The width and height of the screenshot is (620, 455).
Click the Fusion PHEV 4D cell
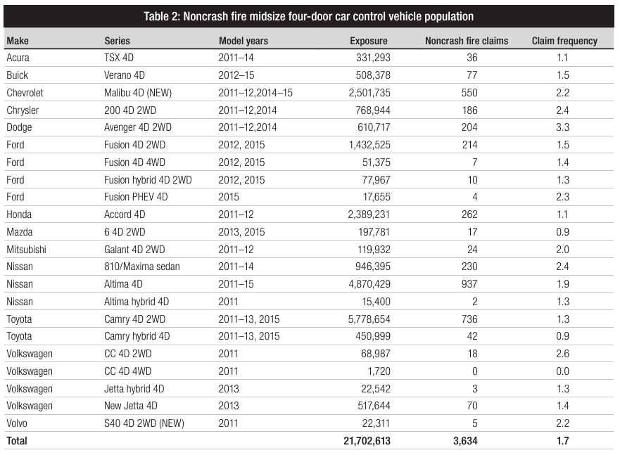coord(136,197)
